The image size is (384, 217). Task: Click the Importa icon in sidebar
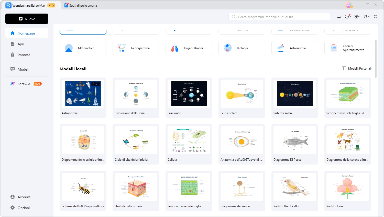pos(13,55)
